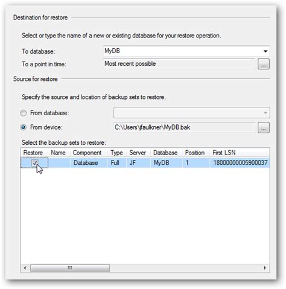The image size is (286, 289).
Task: Select the First LSN value 18000000005900037
Action: click(240, 163)
